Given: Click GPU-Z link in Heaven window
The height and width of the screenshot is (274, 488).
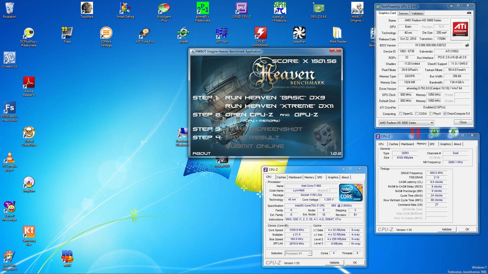Looking at the screenshot, I should pyautogui.click(x=306, y=115).
